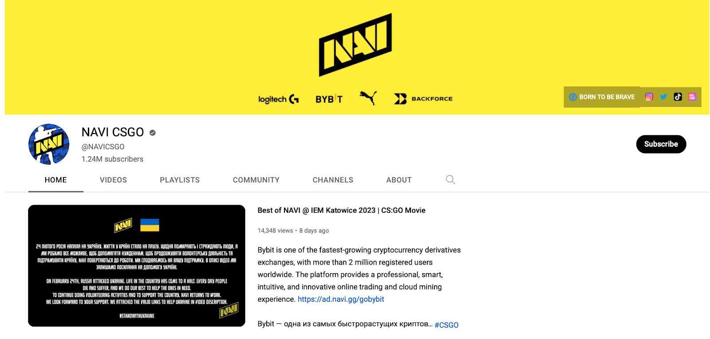Play the featured video thumbnail
Screen dimensions: 710x339
[137, 266]
